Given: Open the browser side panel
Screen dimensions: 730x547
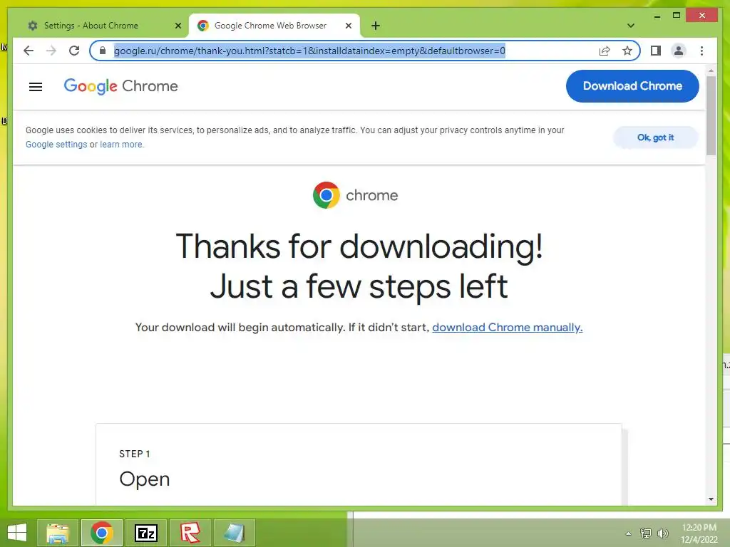Looking at the screenshot, I should [x=656, y=51].
